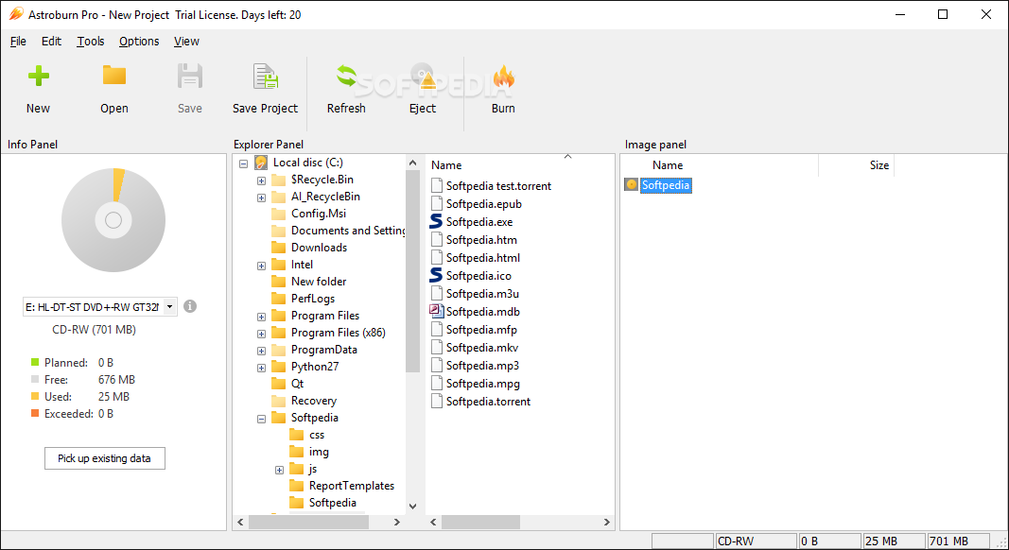Expand the $Recycle.Bin folder node

click(x=261, y=180)
